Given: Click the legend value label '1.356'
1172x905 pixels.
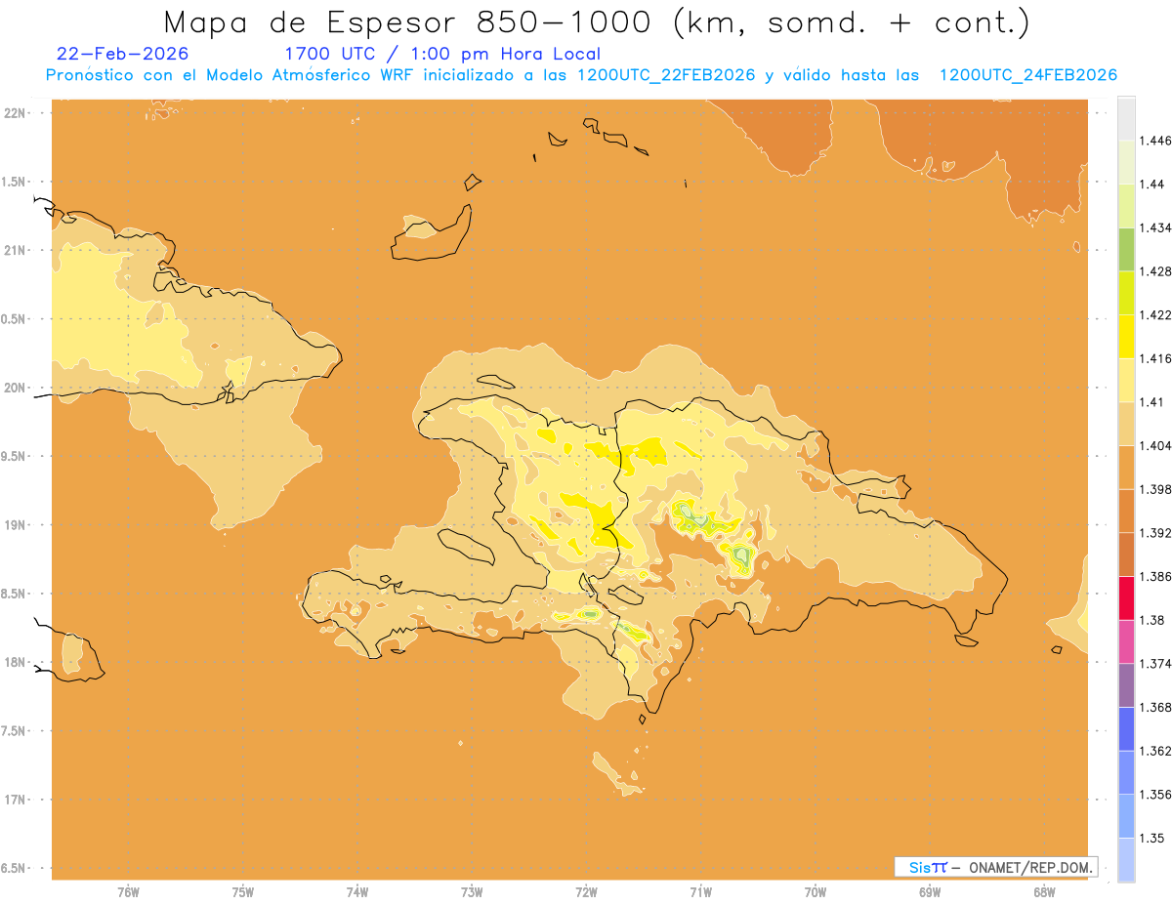Looking at the screenshot, I should point(1155,795).
